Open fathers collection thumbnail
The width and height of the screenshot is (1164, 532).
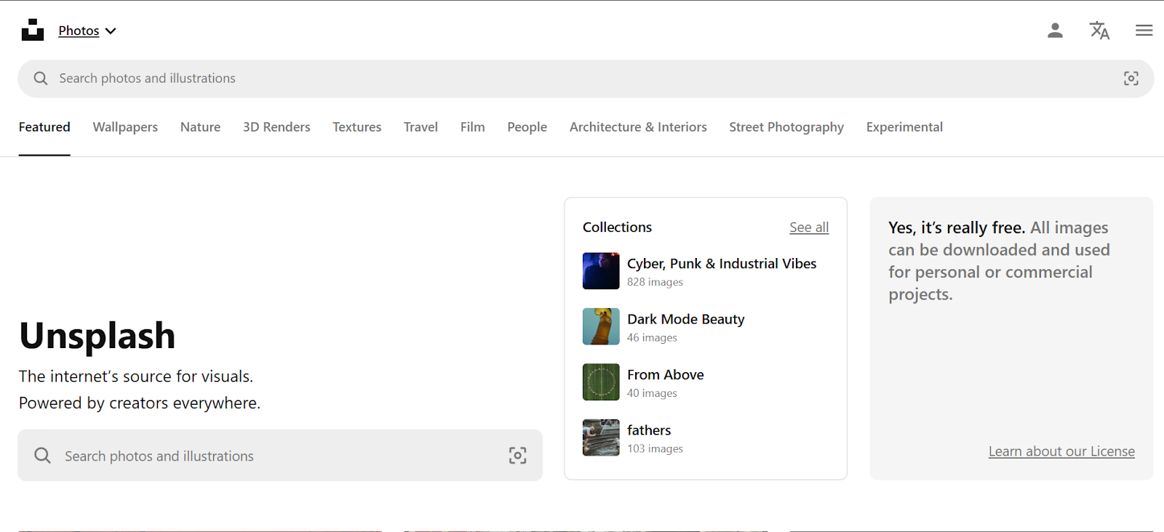pyautogui.click(x=601, y=438)
